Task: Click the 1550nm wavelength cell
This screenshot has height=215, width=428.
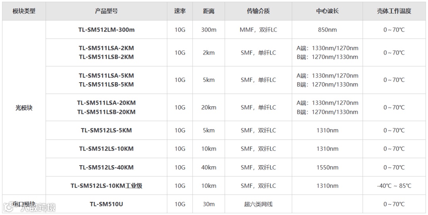Action: [x=327, y=167]
